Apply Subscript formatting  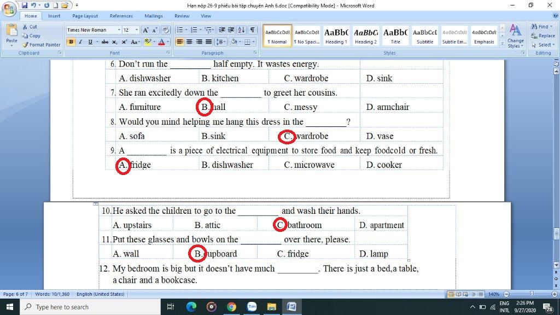click(114, 42)
